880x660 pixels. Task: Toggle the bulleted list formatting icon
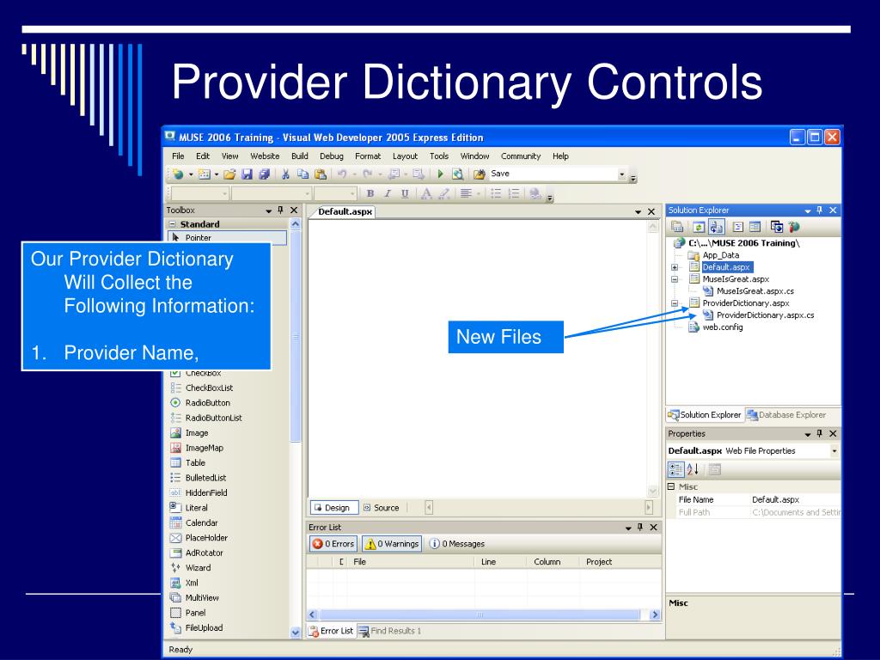click(x=496, y=193)
